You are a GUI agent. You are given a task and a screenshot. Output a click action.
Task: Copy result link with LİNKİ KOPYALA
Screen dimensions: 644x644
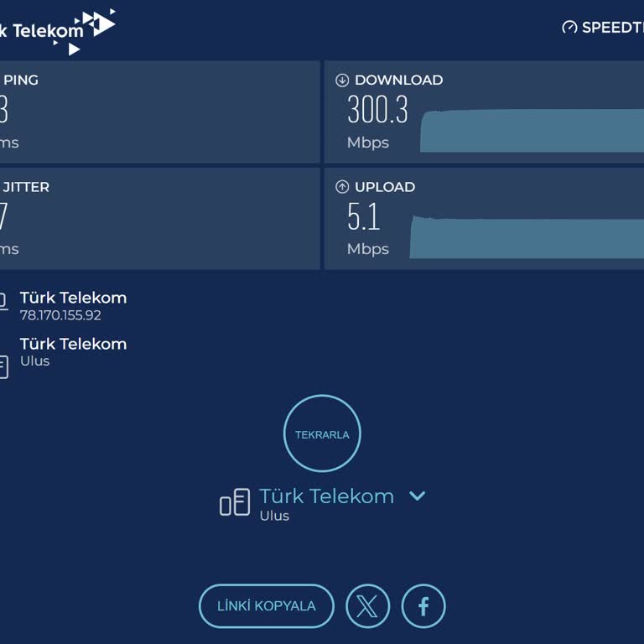pyautogui.click(x=266, y=605)
